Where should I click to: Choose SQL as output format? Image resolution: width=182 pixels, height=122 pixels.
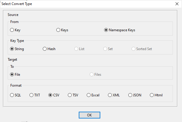12,95
